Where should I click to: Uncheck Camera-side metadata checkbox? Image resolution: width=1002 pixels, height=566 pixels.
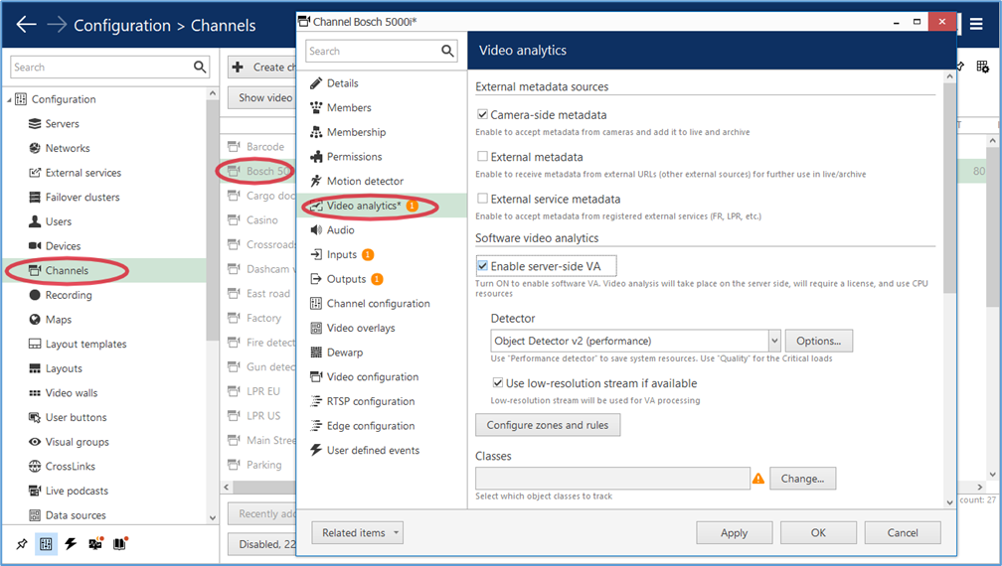tap(483, 115)
